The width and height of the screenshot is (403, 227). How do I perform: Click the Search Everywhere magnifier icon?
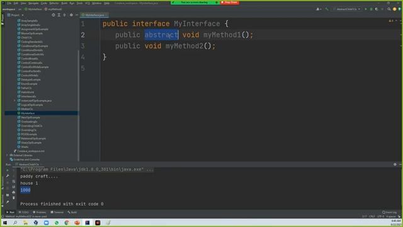coord(389,9)
